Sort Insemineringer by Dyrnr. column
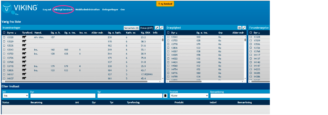The width and height of the screenshot is (328, 115). coord(12,33)
